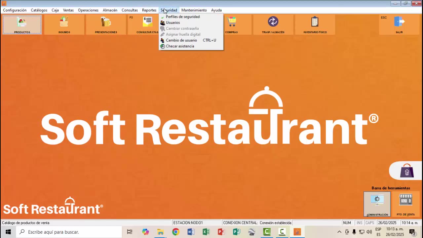Launch Copilot from taskbar
The image size is (423, 238).
point(145,232)
